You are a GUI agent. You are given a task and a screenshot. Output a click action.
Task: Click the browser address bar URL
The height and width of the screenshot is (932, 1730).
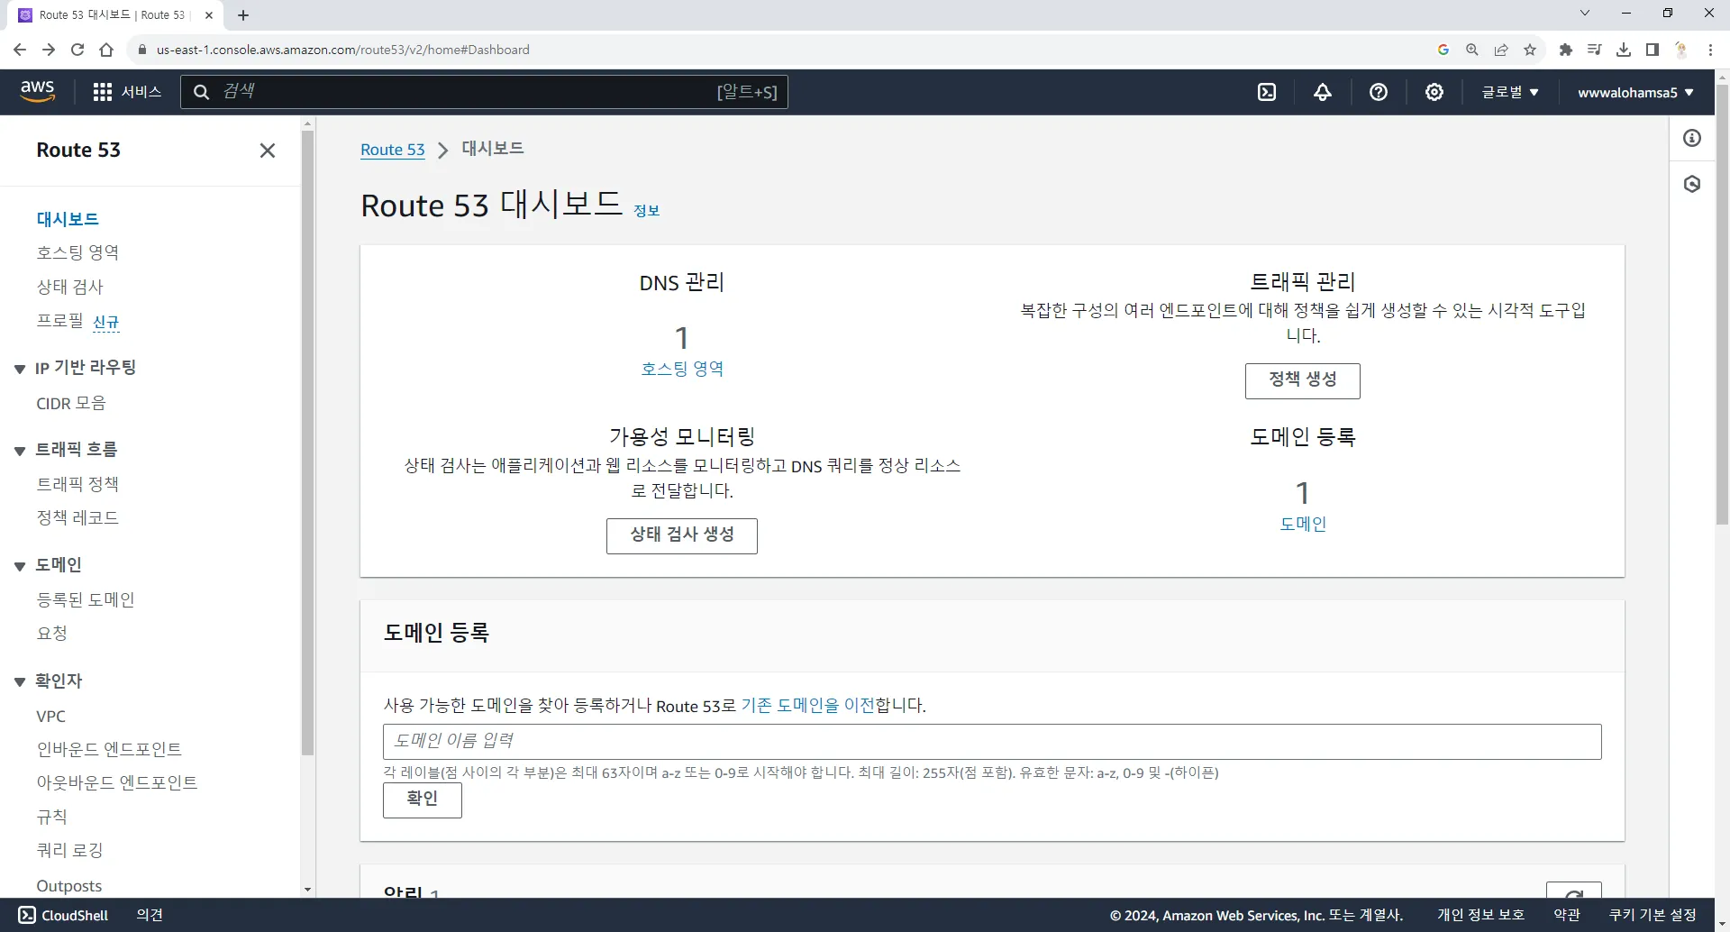point(342,50)
